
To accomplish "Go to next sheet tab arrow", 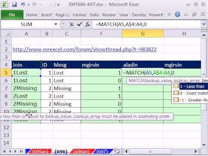I will (x=15, y=151).
